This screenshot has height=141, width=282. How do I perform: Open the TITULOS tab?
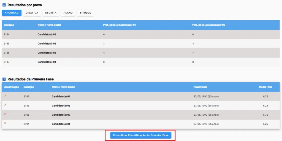[85, 13]
